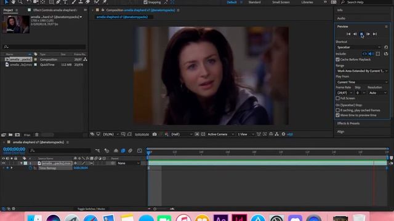
Task: Jump to first frame in Preview
Action: coord(348,34)
